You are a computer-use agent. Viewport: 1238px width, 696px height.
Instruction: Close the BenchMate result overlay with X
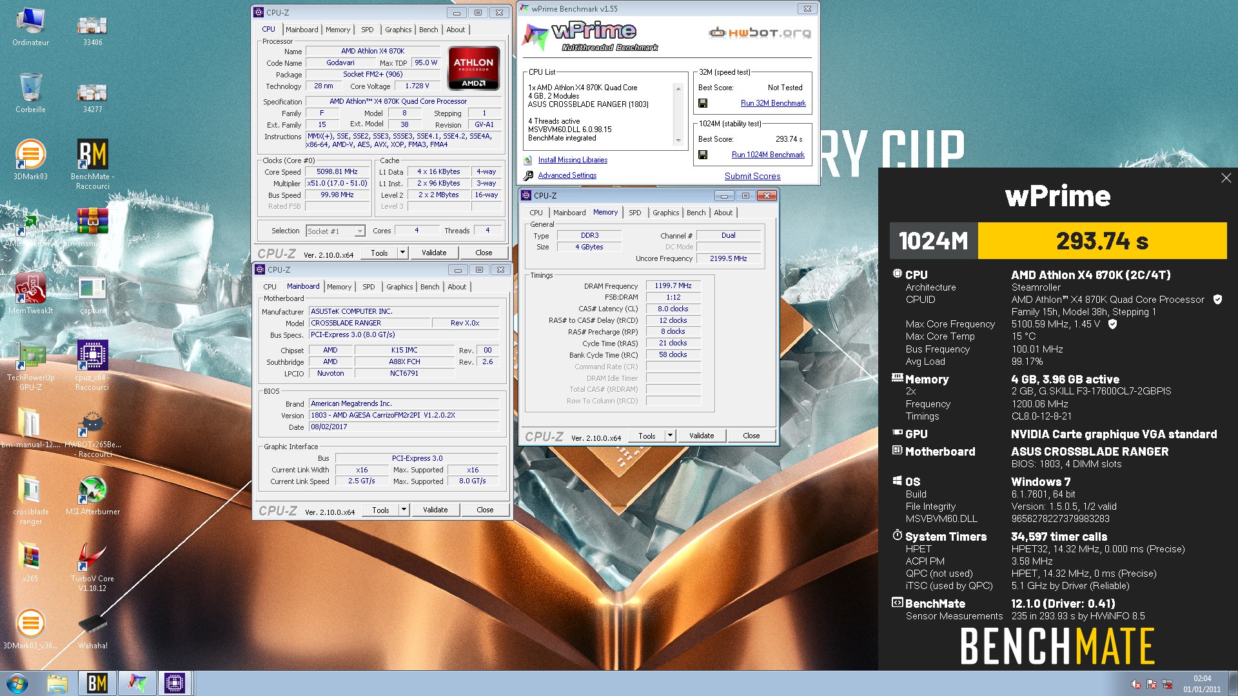1226,178
